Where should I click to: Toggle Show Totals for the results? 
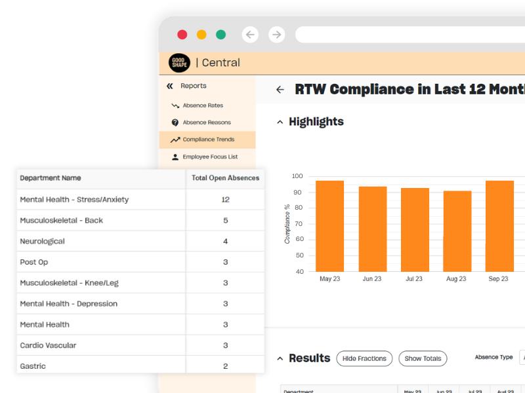423,358
